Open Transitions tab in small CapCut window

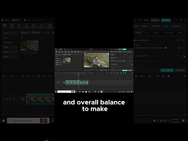[x=72, y=52]
